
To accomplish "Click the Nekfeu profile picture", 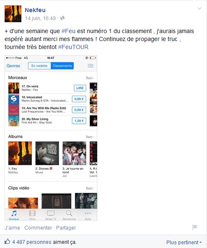I will (13, 14).
